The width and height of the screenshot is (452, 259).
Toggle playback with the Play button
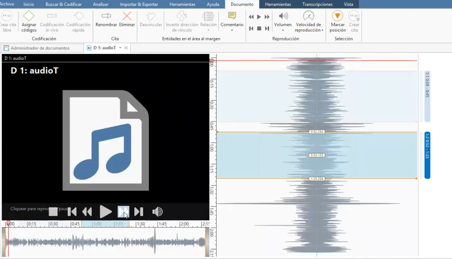click(106, 211)
